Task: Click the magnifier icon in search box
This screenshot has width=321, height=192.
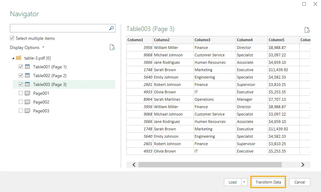Action: pos(111,28)
